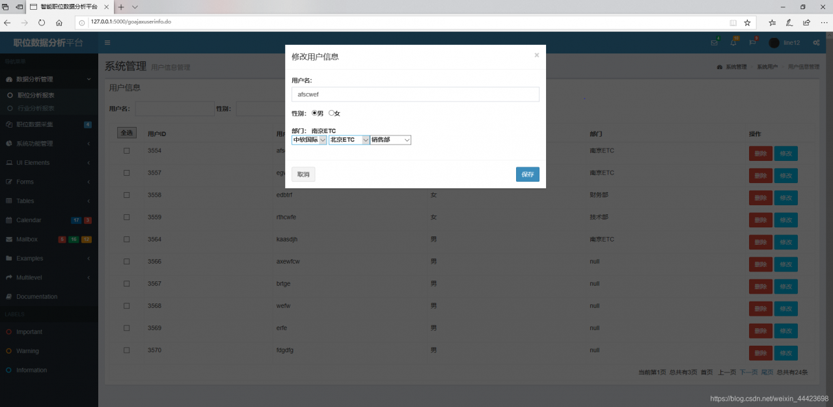Tick the checkbox for user 3557
833x407 pixels.
click(126, 173)
